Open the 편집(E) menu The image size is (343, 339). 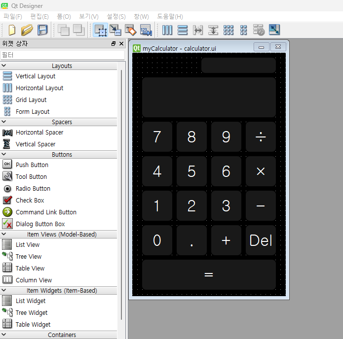point(39,17)
